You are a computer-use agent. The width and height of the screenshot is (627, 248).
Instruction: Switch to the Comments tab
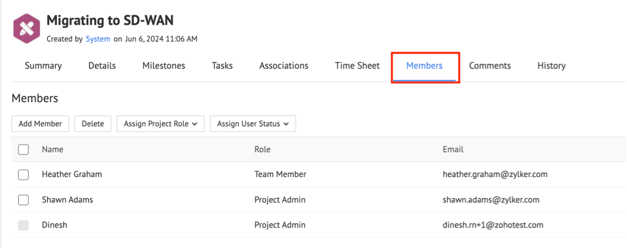pos(490,66)
